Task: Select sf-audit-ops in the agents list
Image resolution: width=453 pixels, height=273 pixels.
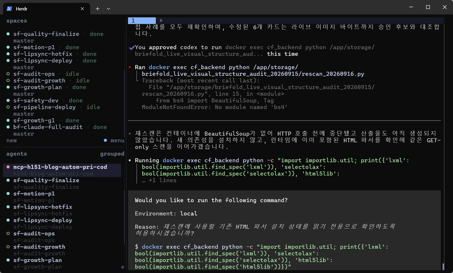Action: (34, 233)
